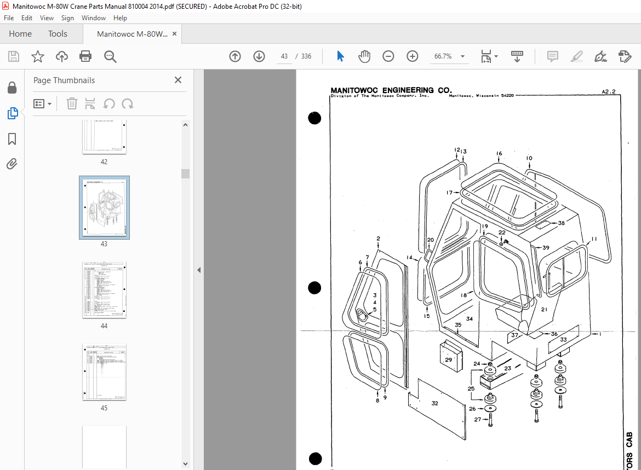Open the Sign document pen tool

(600, 56)
